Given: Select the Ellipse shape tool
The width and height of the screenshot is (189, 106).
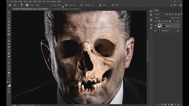Looking at the screenshot, I should point(9,69).
